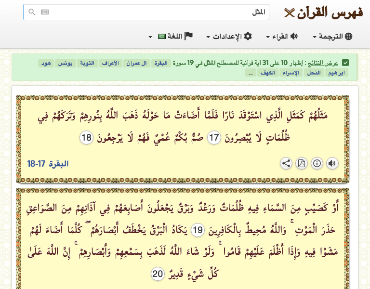Image resolution: width=370 pixels, height=289 pixels.
Task: Click the verse 19 number marker
Action: pyautogui.click(x=198, y=230)
